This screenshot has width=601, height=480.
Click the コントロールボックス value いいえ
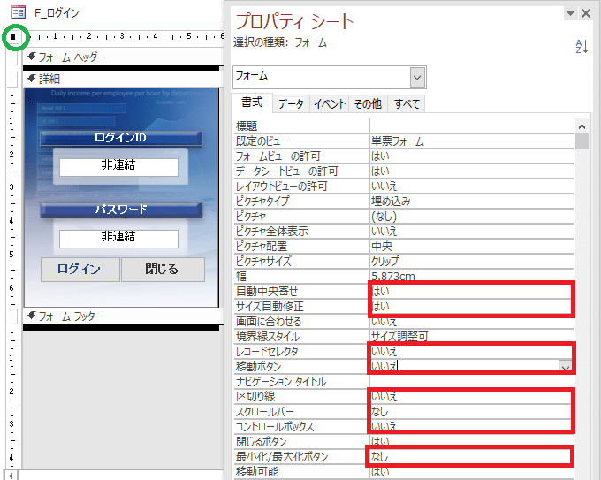(471, 426)
